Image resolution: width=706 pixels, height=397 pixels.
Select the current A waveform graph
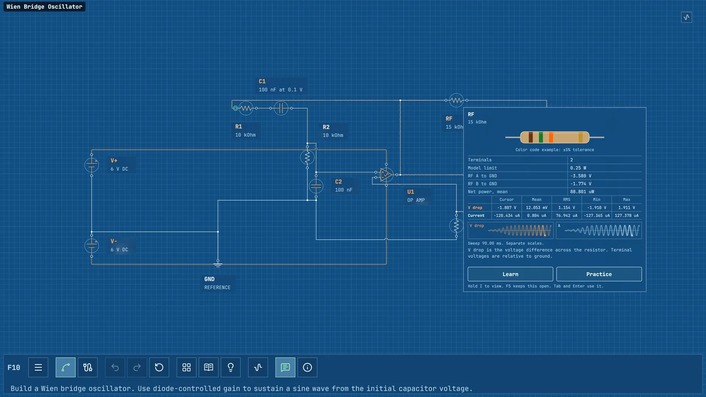tap(599, 230)
